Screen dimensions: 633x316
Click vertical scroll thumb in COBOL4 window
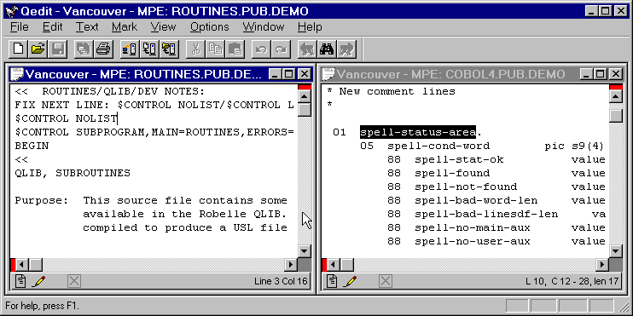coord(616,116)
